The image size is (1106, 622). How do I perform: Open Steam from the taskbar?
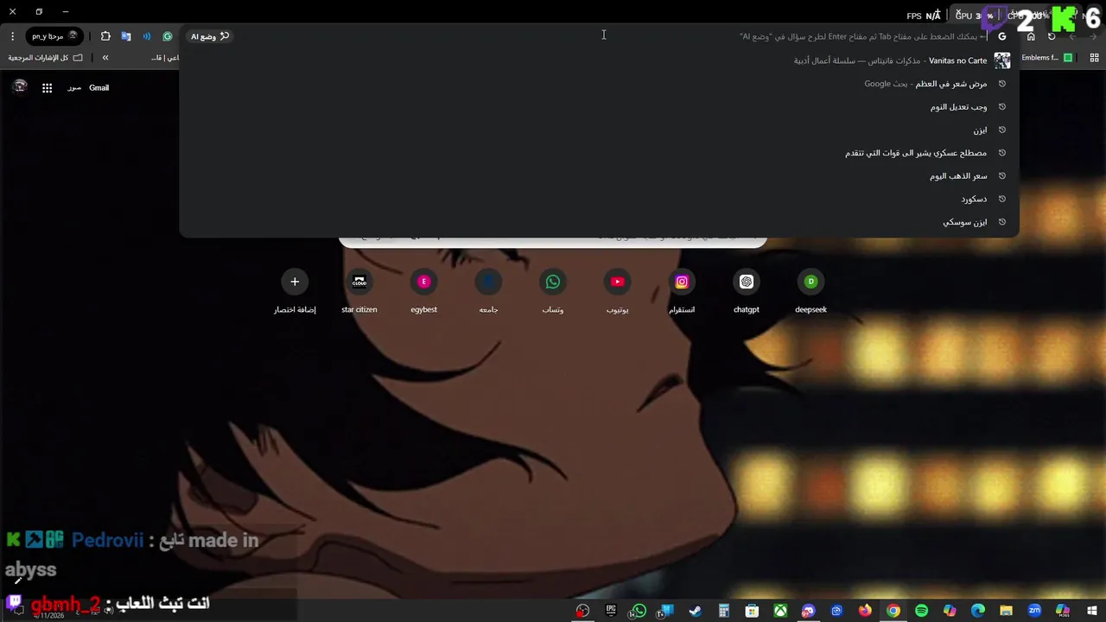[x=695, y=611]
